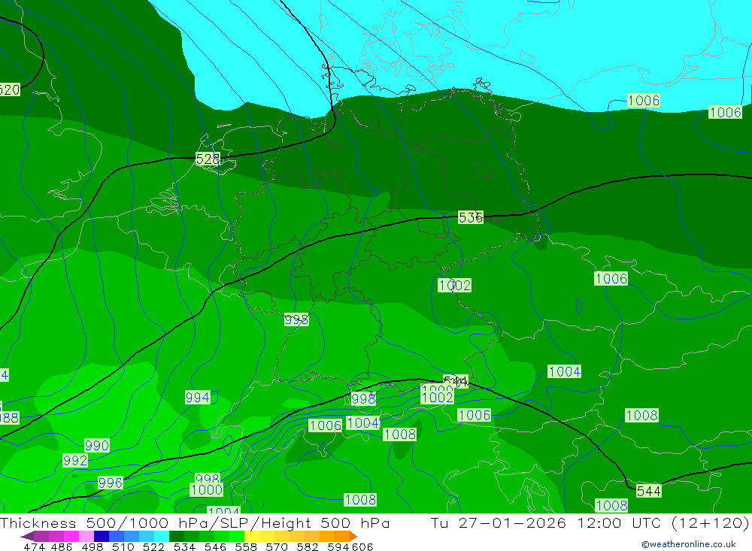
Task: Select the 994 pressure label
Action: (x=198, y=397)
